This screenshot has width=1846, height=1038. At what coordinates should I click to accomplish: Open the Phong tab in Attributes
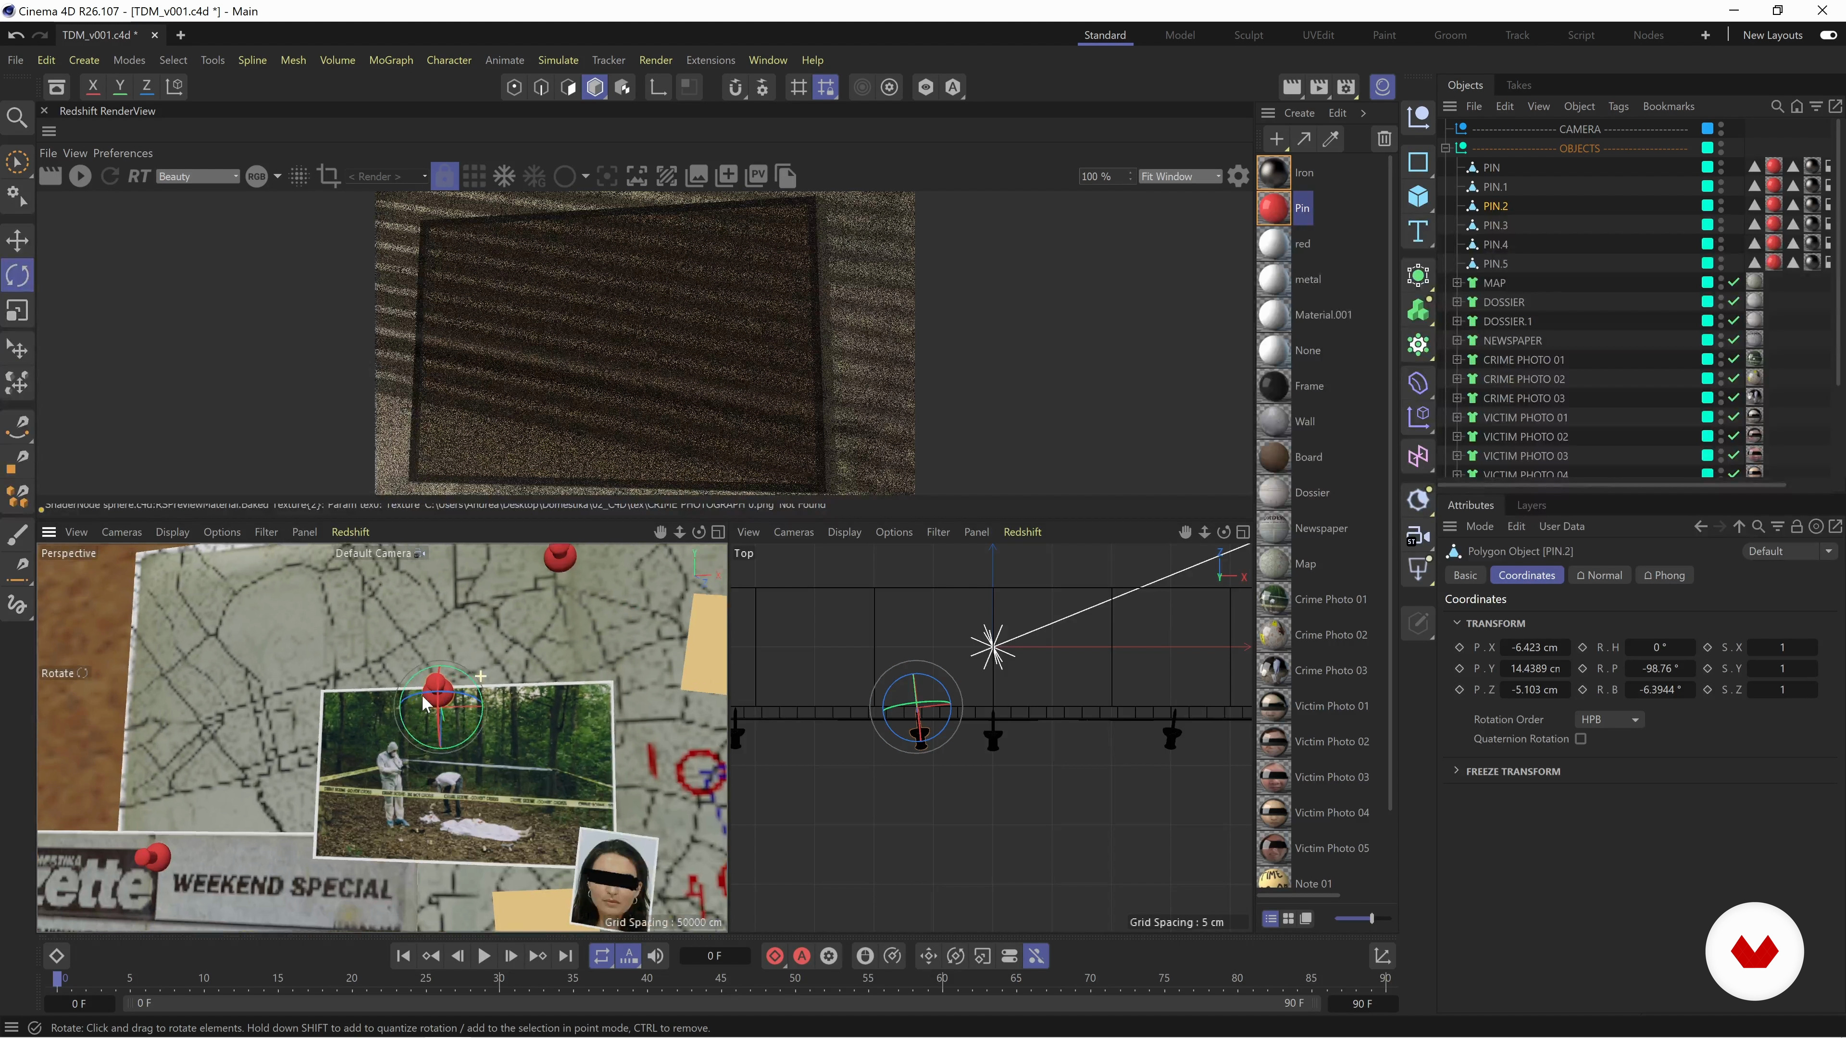click(x=1664, y=576)
